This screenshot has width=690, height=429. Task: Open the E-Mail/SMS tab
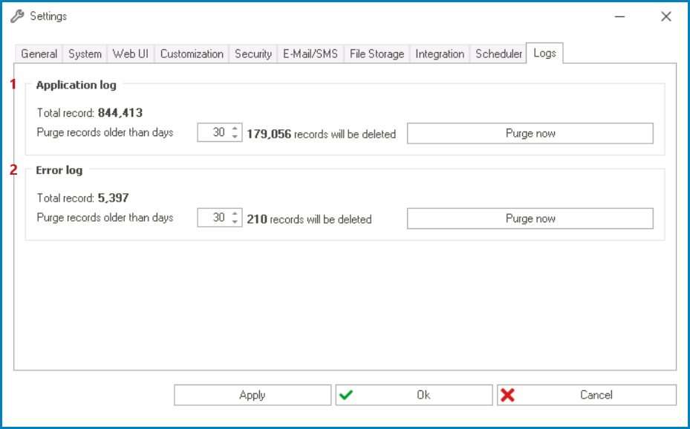(309, 54)
